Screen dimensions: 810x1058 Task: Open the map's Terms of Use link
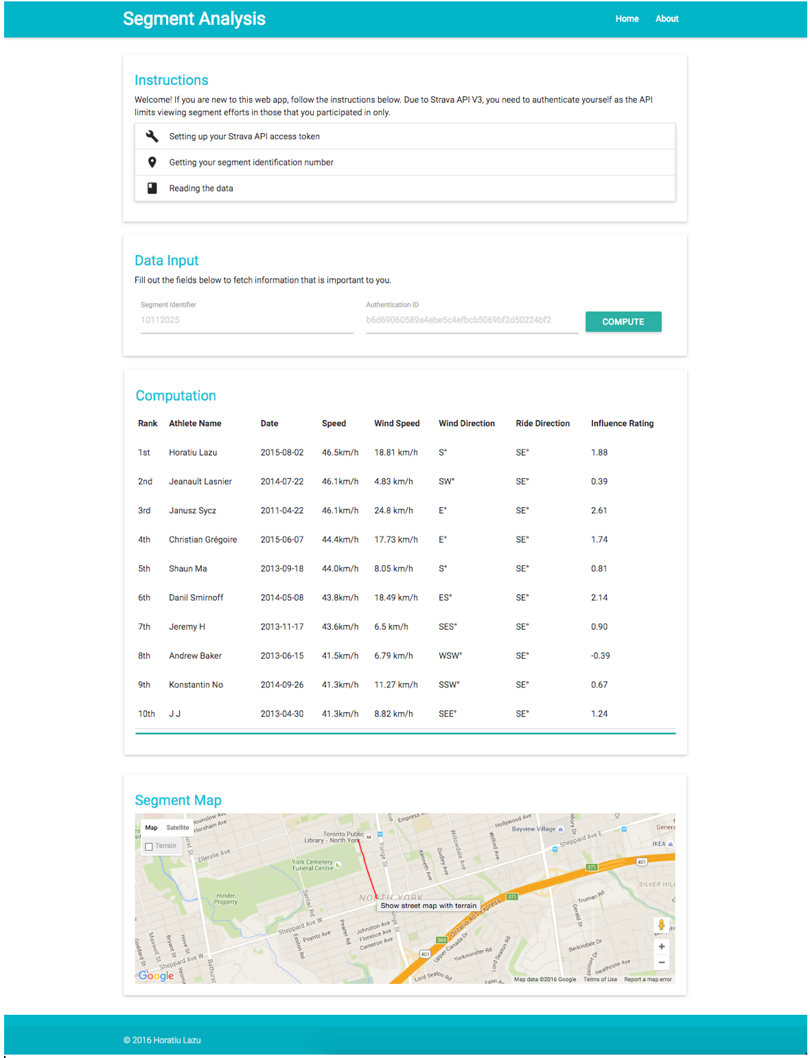[600, 979]
